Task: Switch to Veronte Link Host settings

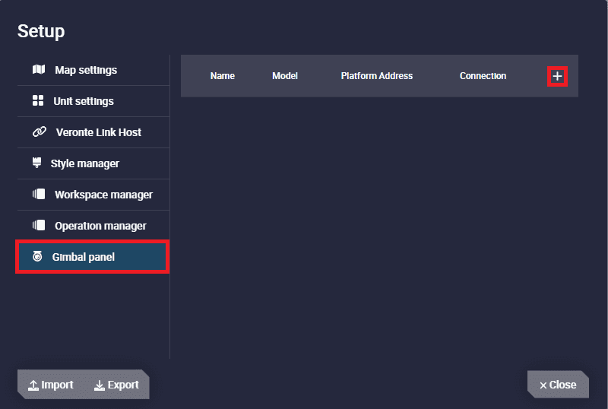Action: coord(93,132)
